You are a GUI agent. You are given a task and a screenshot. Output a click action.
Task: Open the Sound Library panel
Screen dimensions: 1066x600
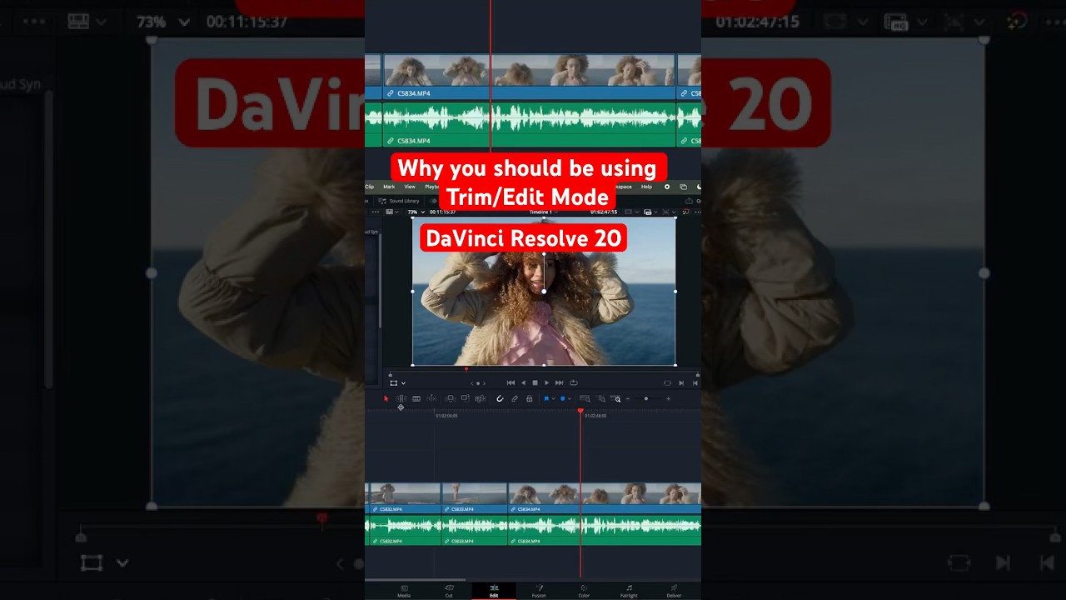click(x=399, y=201)
